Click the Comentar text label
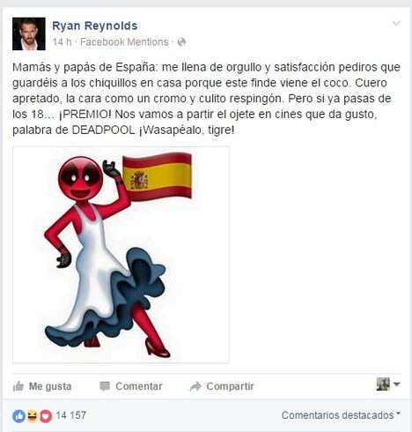The image size is (412, 432). point(139,386)
